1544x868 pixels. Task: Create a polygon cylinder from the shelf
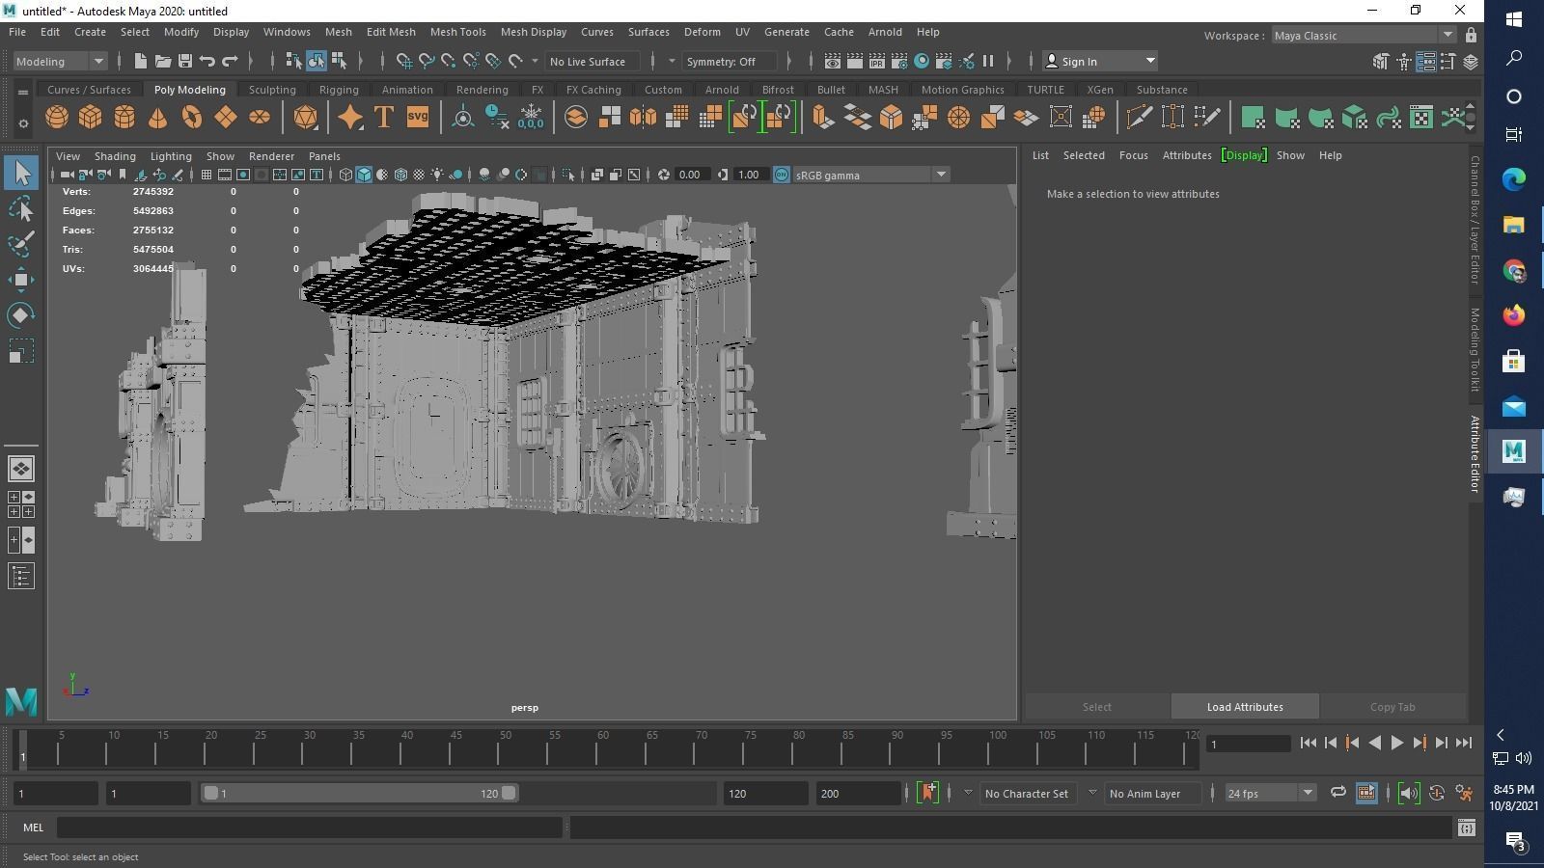pos(124,118)
